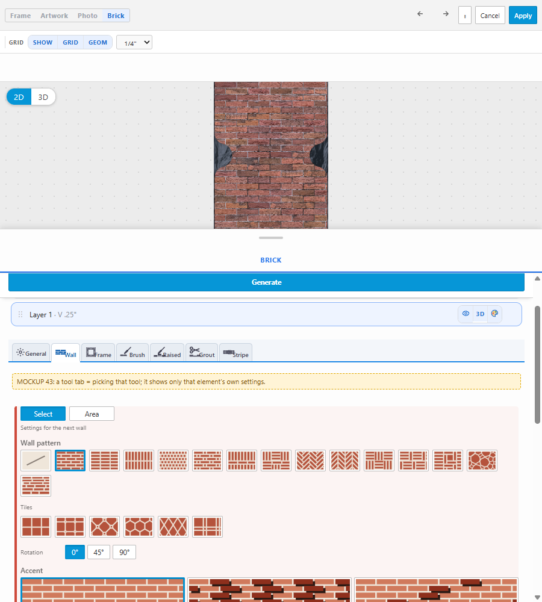542x602 pixels.
Task: Open the BRICK panel header tab
Action: click(271, 260)
